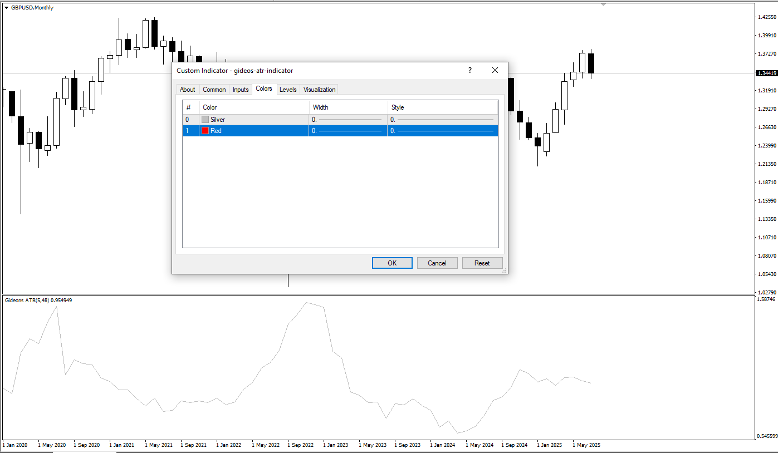The height and width of the screenshot is (453, 778).
Task: Go to the Inputs tab
Action: 241,90
